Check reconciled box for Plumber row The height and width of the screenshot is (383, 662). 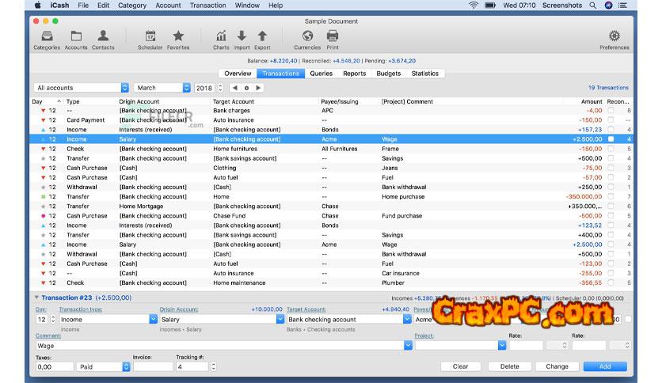pyautogui.click(x=611, y=283)
